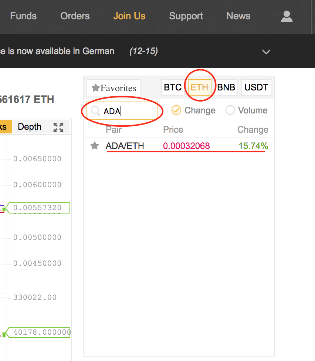Screen dimensions: 315x361
Task: Click the Favorites star button
Action: point(114,88)
